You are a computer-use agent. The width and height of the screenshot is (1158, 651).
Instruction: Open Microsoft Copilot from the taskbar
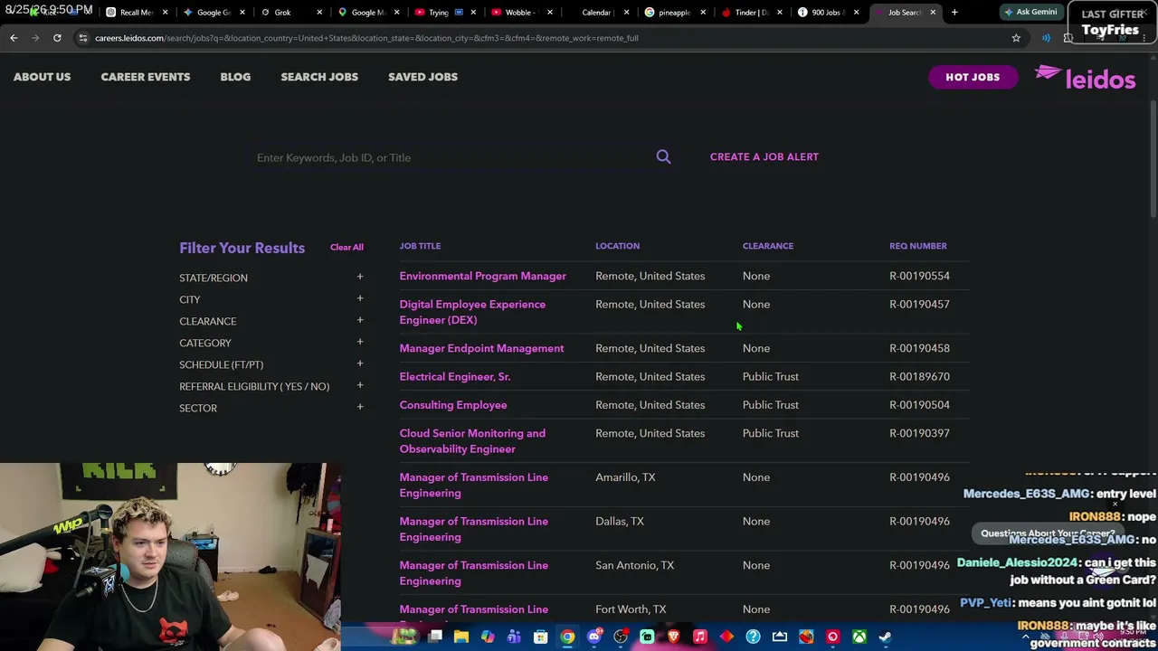pos(488,637)
